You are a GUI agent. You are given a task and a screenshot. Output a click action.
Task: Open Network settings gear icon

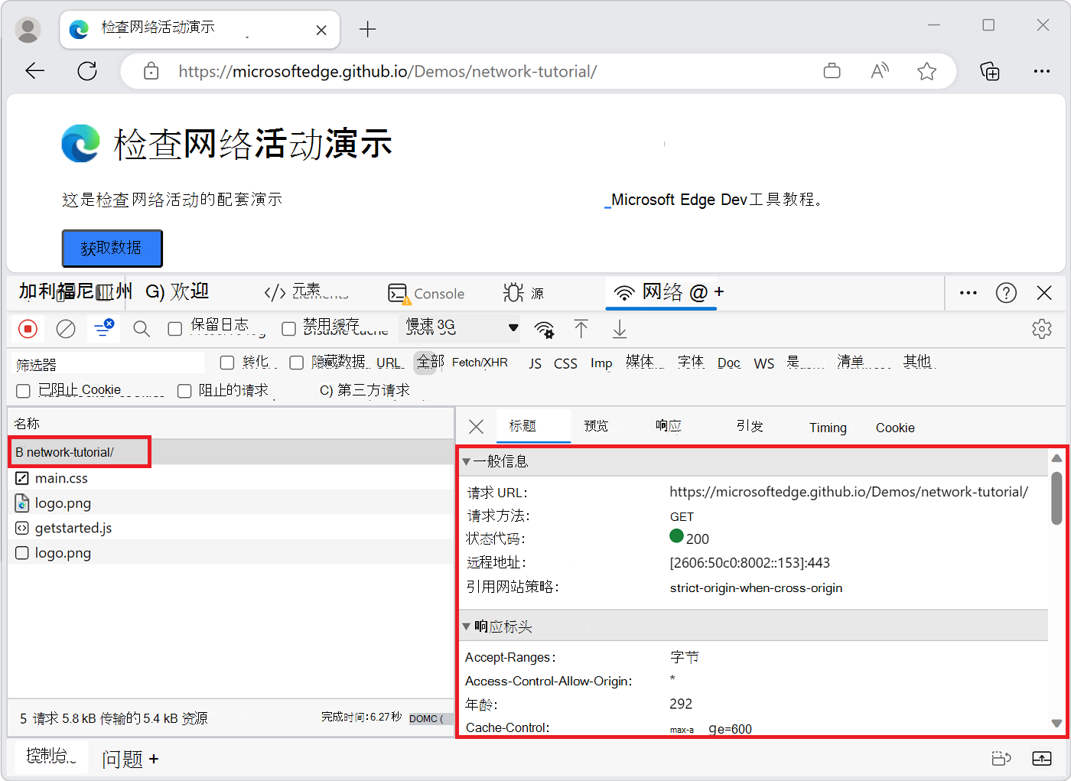(x=1042, y=329)
